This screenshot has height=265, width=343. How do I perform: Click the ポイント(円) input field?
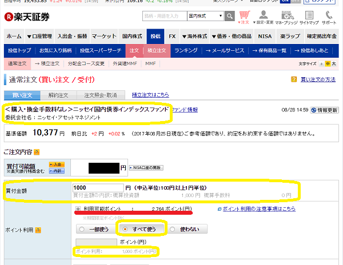pos(96,242)
